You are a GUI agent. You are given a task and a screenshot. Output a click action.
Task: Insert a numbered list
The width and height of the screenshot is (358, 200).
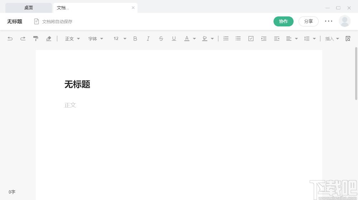(226, 39)
